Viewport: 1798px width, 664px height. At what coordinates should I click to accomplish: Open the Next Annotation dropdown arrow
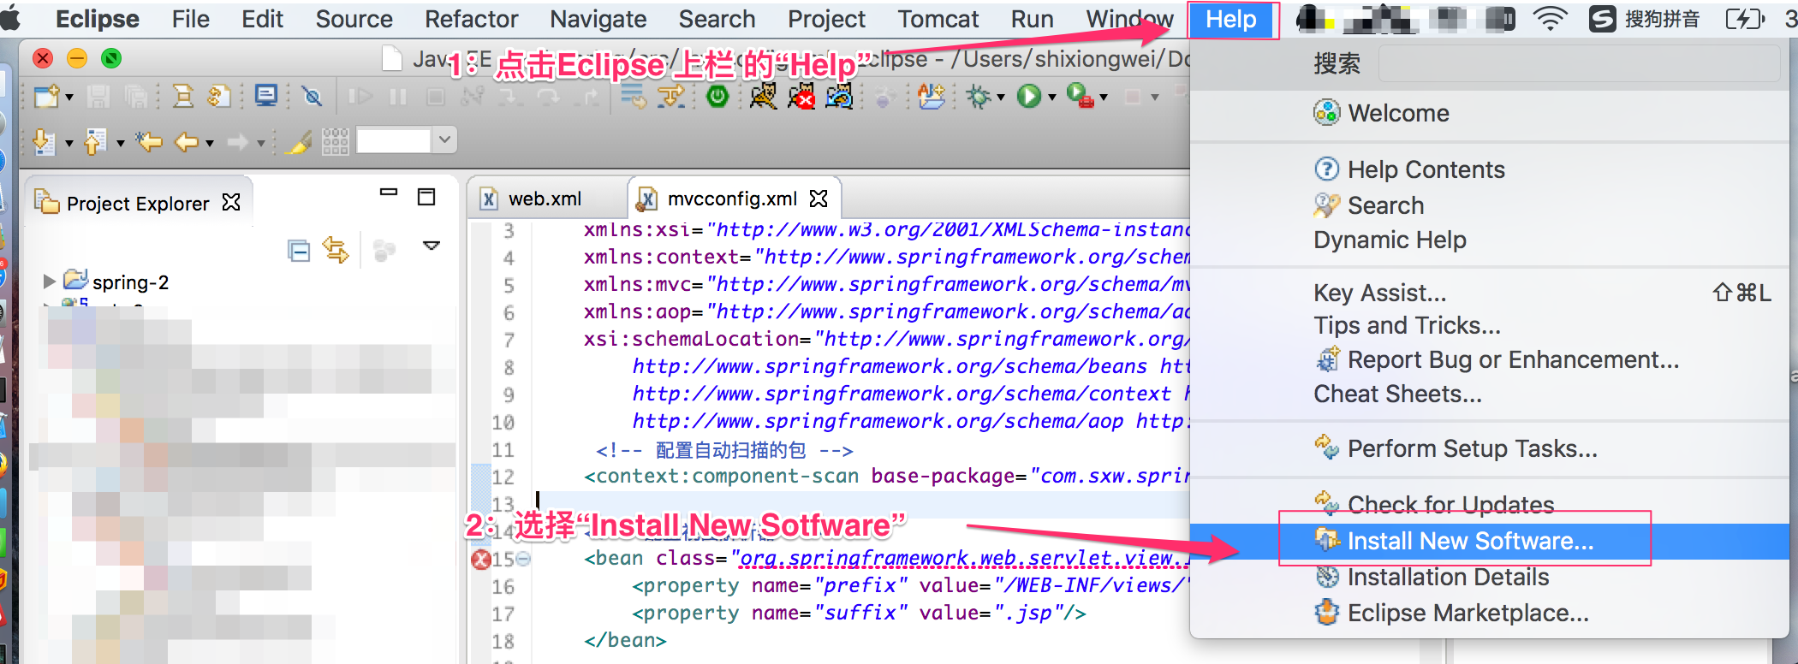point(69,143)
